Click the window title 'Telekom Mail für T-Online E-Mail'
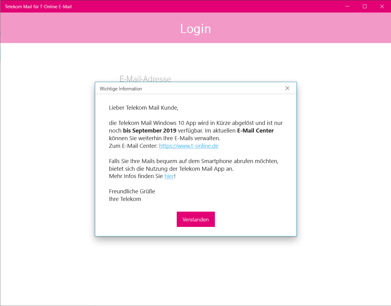 click(x=38, y=6)
